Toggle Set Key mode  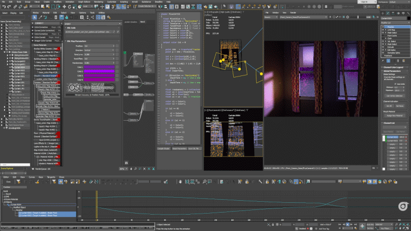pos(370,228)
